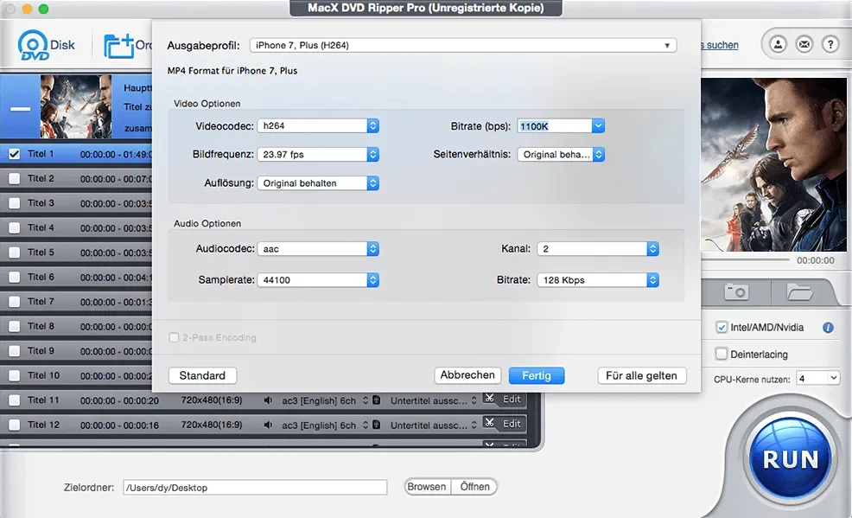The image size is (852, 518).
Task: Click speaker icon in Titel 11 row
Action: [x=268, y=400]
